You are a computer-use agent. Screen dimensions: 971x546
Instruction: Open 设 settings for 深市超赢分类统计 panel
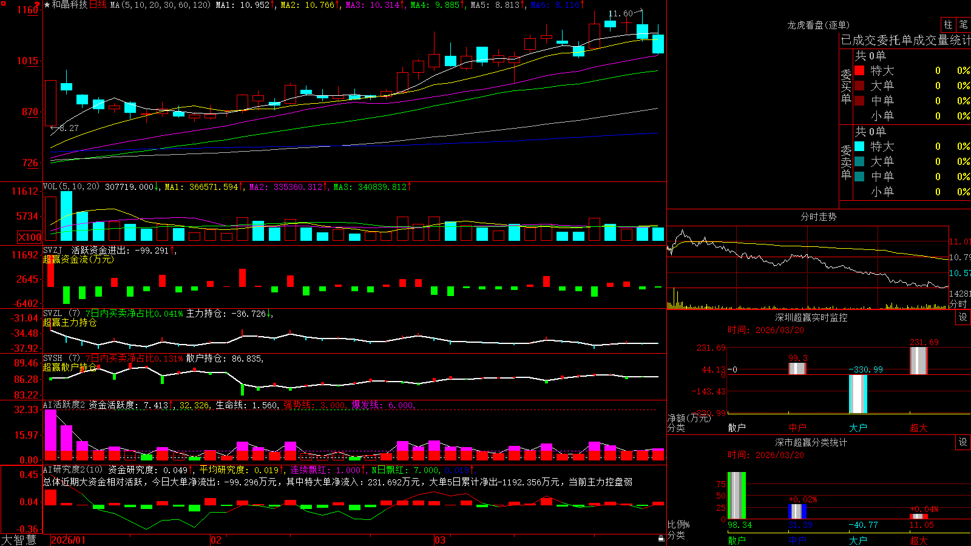point(963,442)
